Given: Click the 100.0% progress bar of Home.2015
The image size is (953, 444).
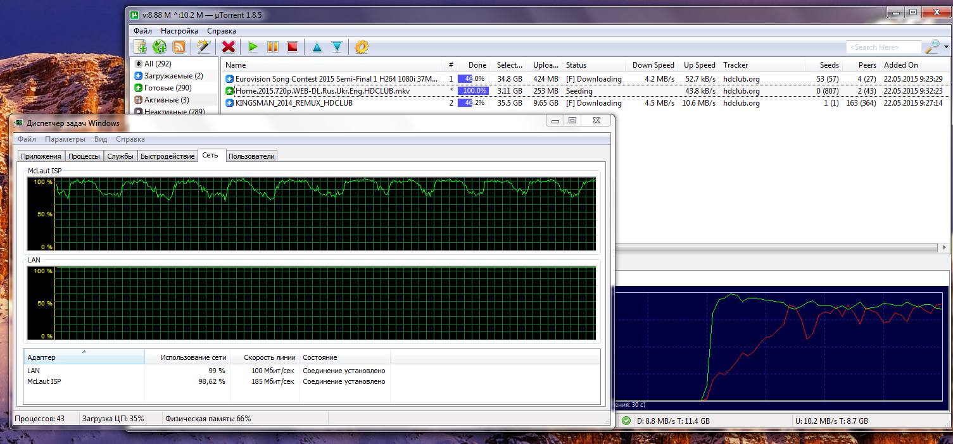Looking at the screenshot, I should coord(472,91).
